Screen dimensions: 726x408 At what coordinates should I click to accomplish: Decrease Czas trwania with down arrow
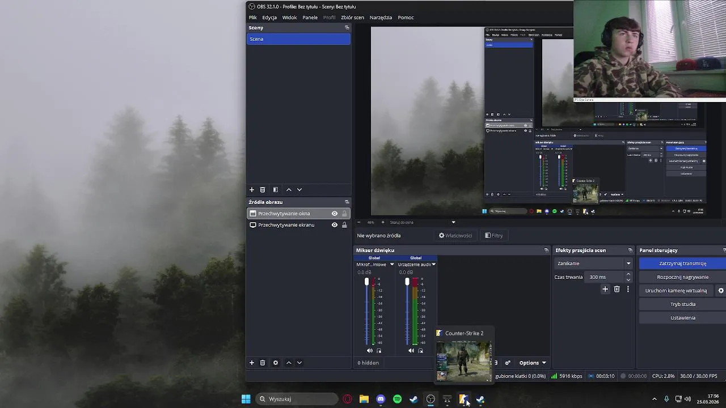pyautogui.click(x=628, y=280)
